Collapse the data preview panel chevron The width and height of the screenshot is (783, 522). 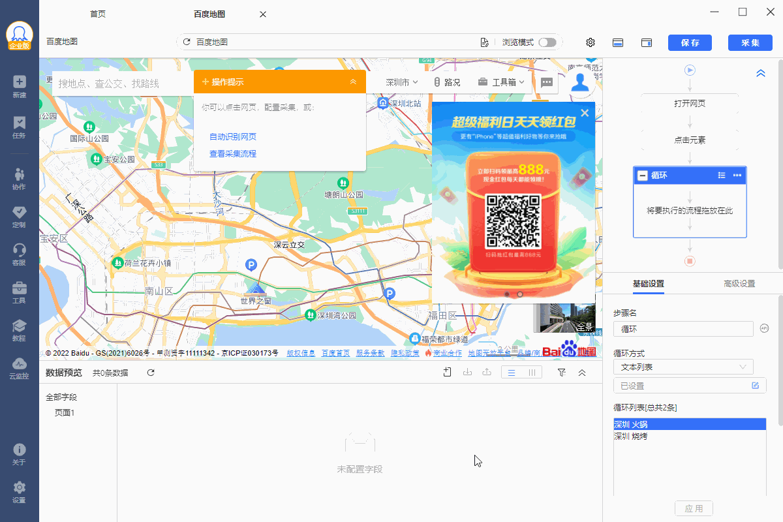pyautogui.click(x=582, y=373)
